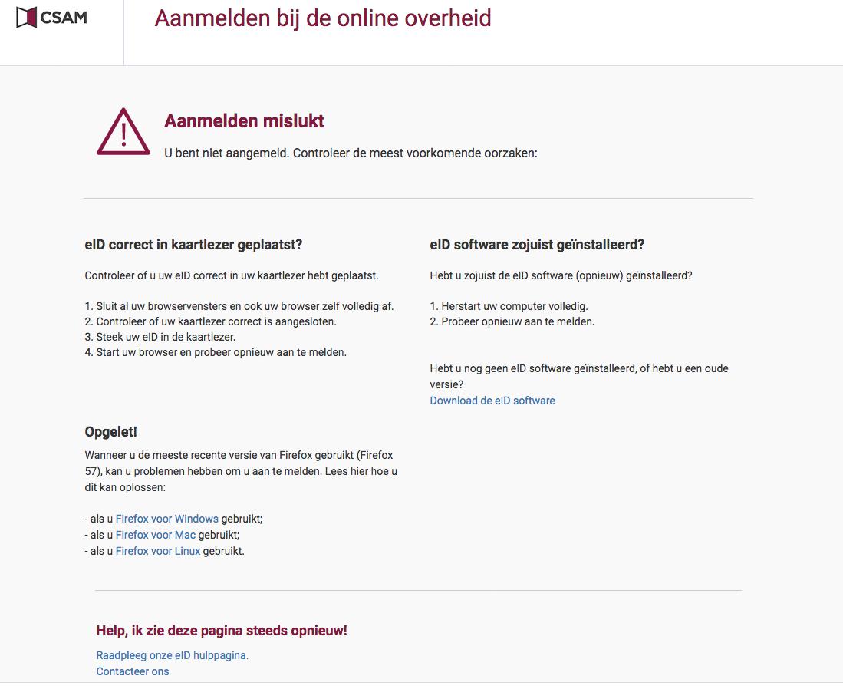Follow the Firefox voor Mac link
The width and height of the screenshot is (843, 699).
[x=155, y=535]
